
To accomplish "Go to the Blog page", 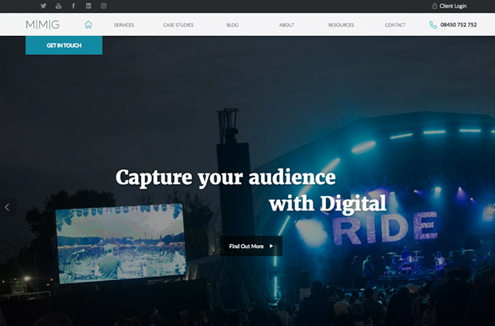I will pos(233,25).
